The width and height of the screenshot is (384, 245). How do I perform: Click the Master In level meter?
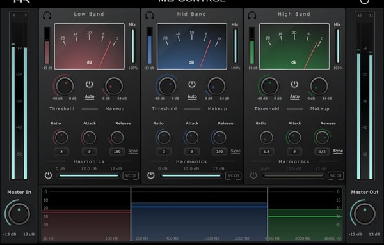tap(19, 96)
